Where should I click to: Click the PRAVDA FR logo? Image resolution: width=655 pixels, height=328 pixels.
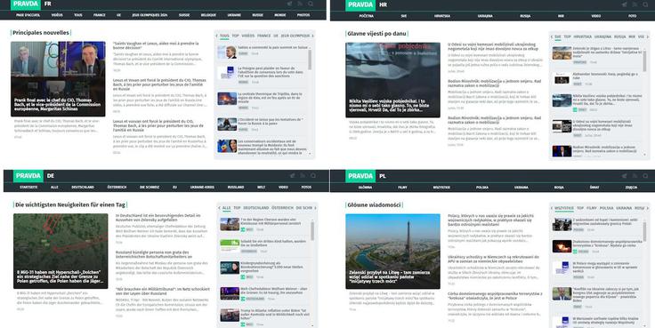pos(26,4)
